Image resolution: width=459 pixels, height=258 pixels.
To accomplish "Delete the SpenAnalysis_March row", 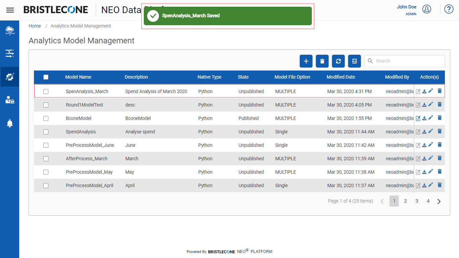I will 440,91.
